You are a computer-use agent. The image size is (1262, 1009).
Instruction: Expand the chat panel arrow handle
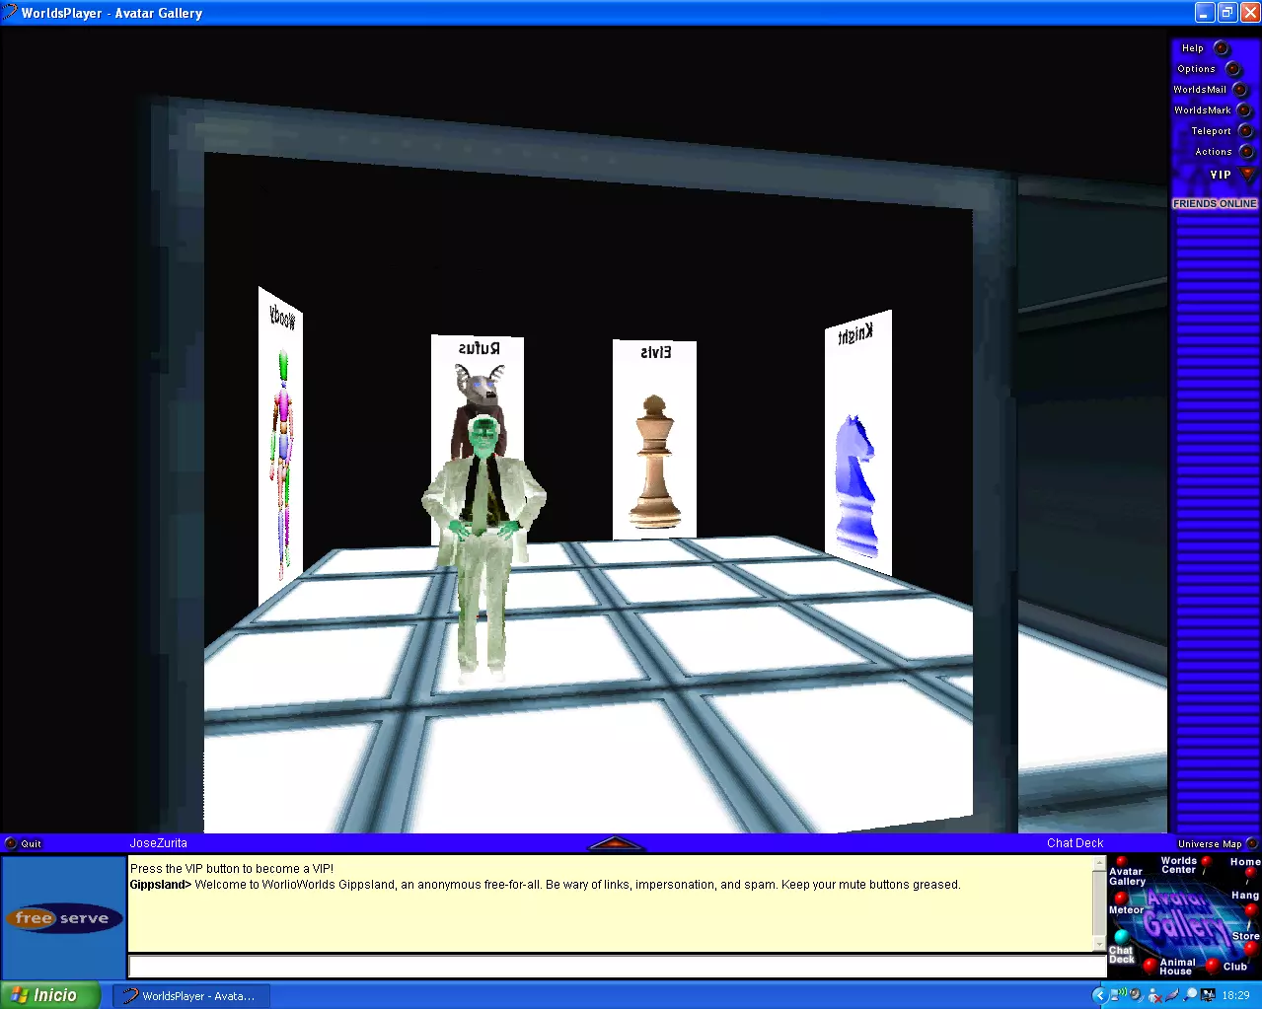click(x=616, y=843)
